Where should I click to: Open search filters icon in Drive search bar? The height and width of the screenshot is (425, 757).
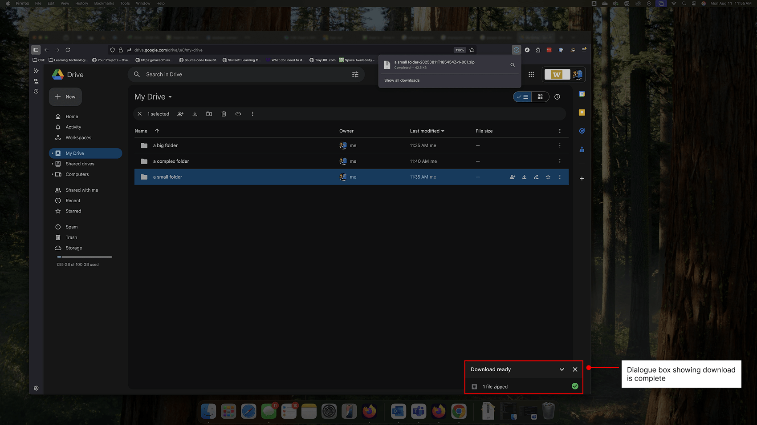point(355,74)
